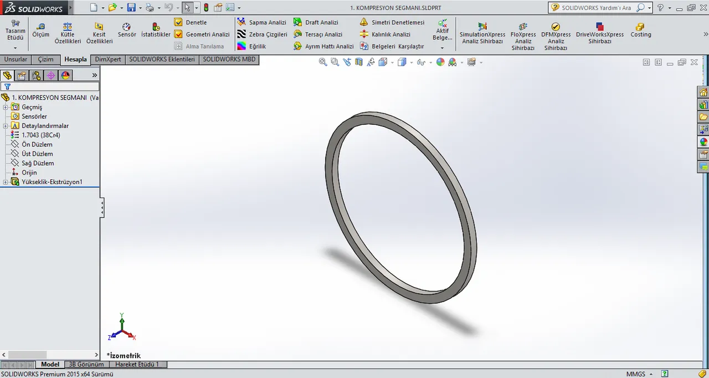Toggle the Geometri Analizi checkbox
This screenshot has height=378, width=709.
(x=178, y=34)
